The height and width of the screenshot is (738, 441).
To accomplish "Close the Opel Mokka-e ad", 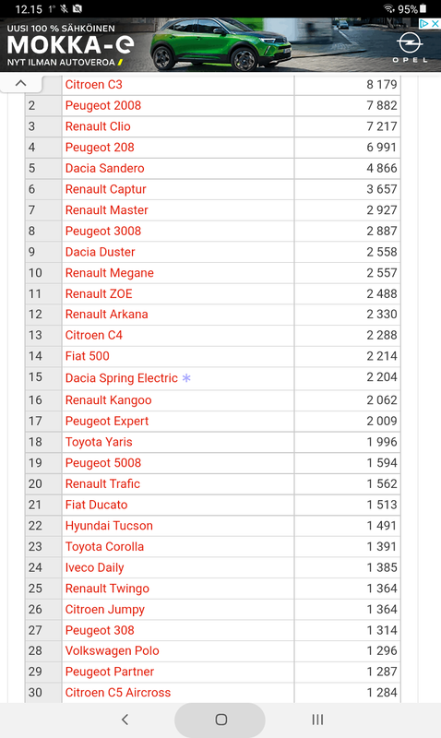I will [435, 24].
